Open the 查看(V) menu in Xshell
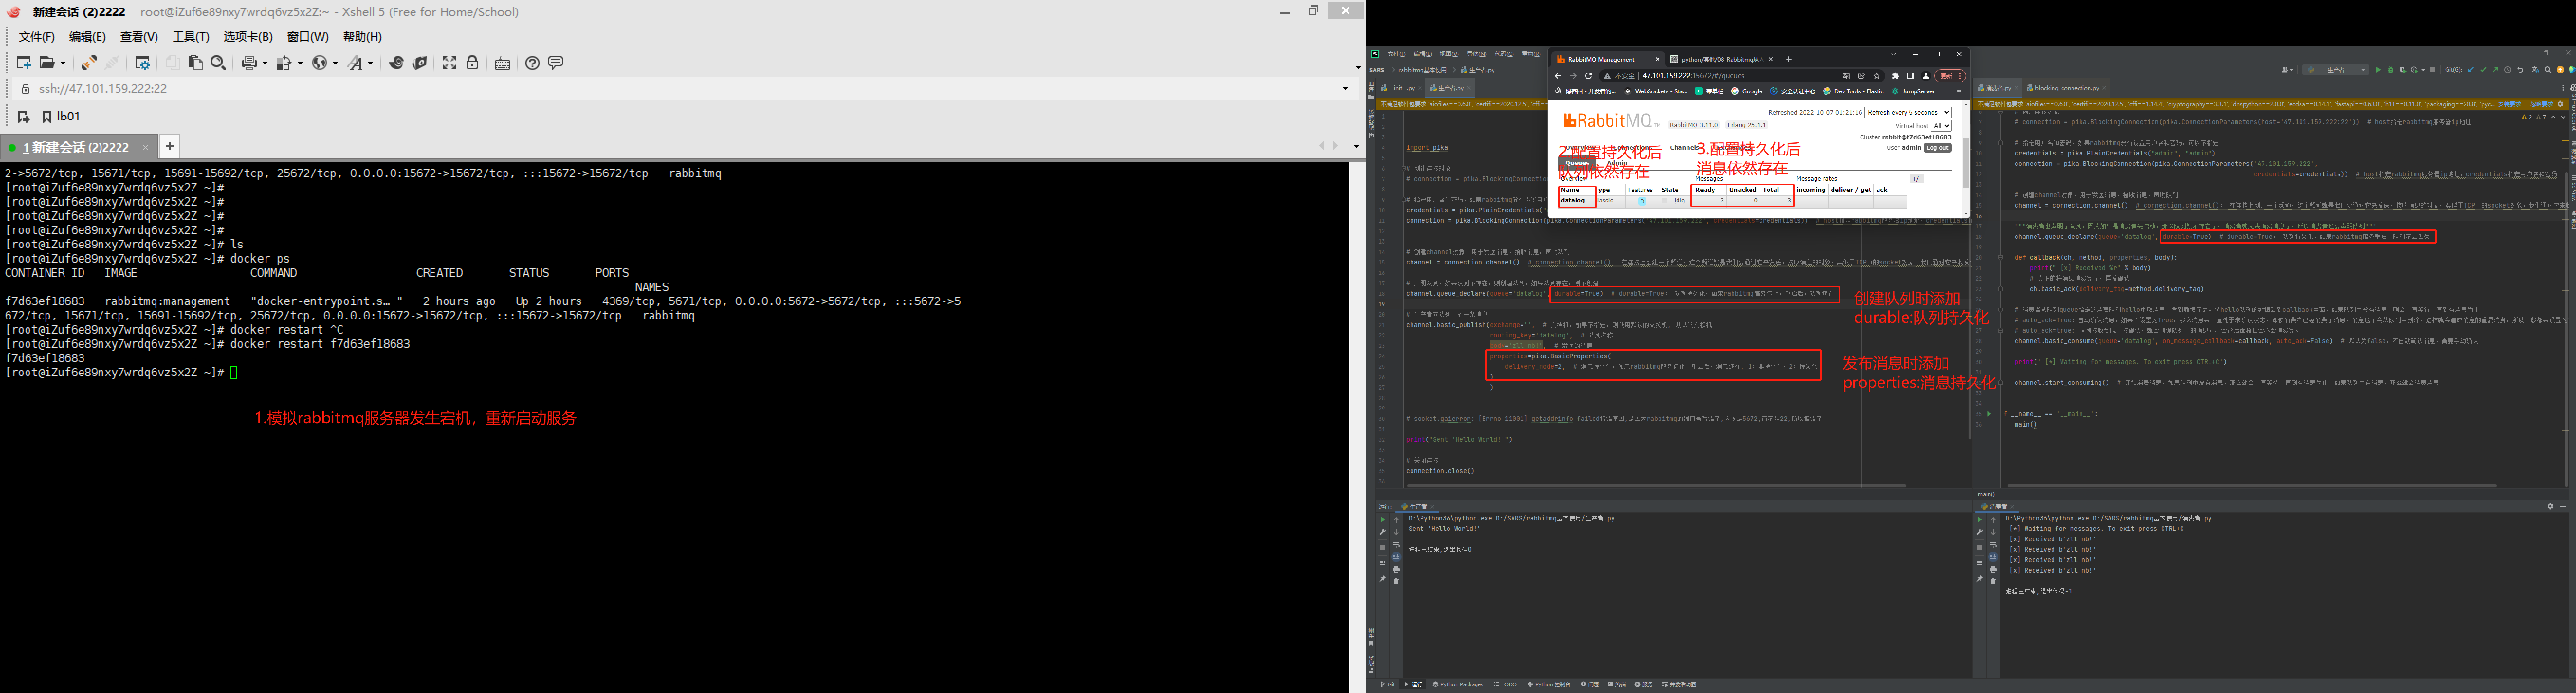This screenshot has height=693, width=2576. [x=139, y=37]
